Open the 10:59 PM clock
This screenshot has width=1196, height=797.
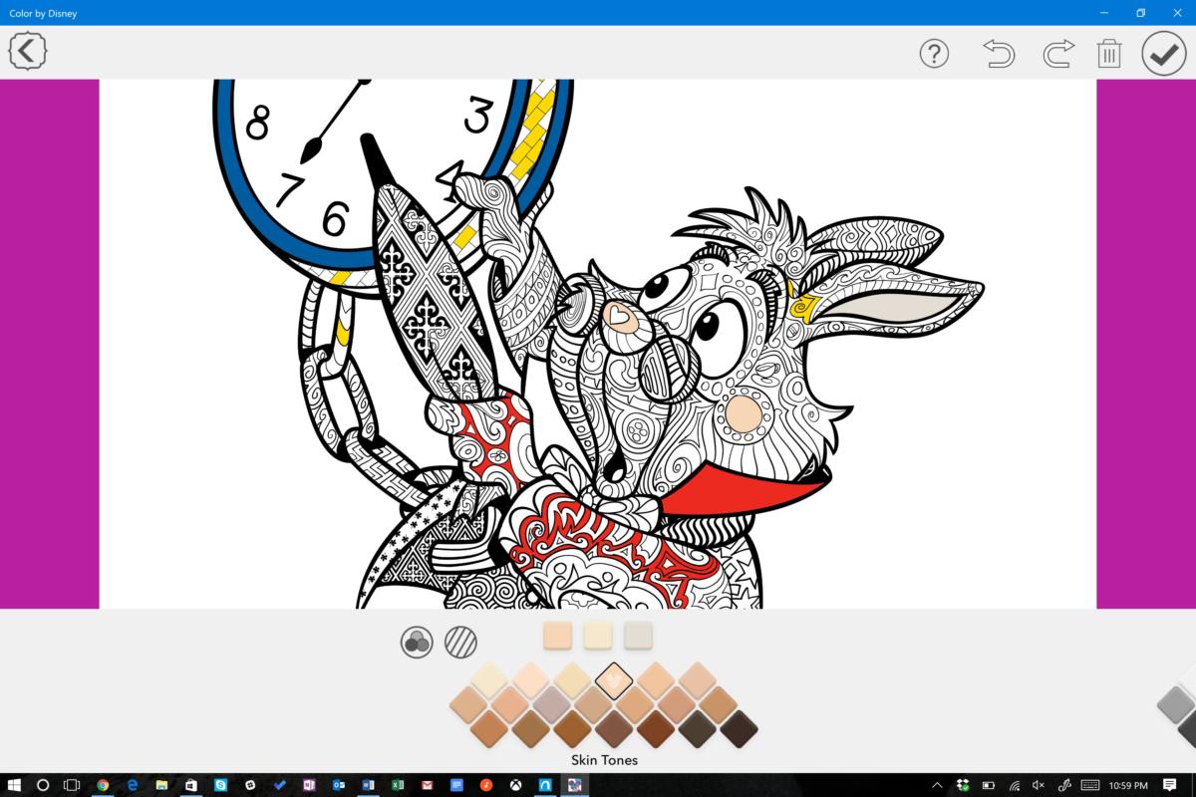tap(1127, 785)
